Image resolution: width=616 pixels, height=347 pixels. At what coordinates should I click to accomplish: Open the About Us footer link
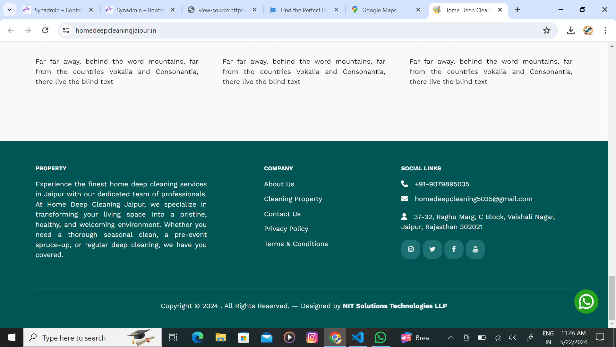tap(279, 184)
